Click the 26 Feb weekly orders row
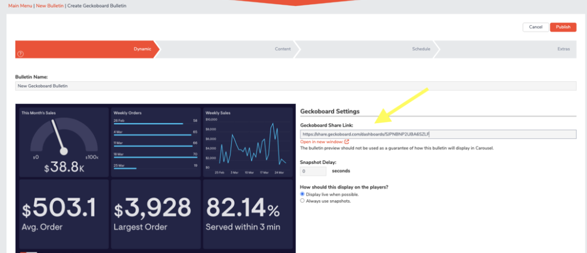This screenshot has width=587, height=253. click(155, 121)
